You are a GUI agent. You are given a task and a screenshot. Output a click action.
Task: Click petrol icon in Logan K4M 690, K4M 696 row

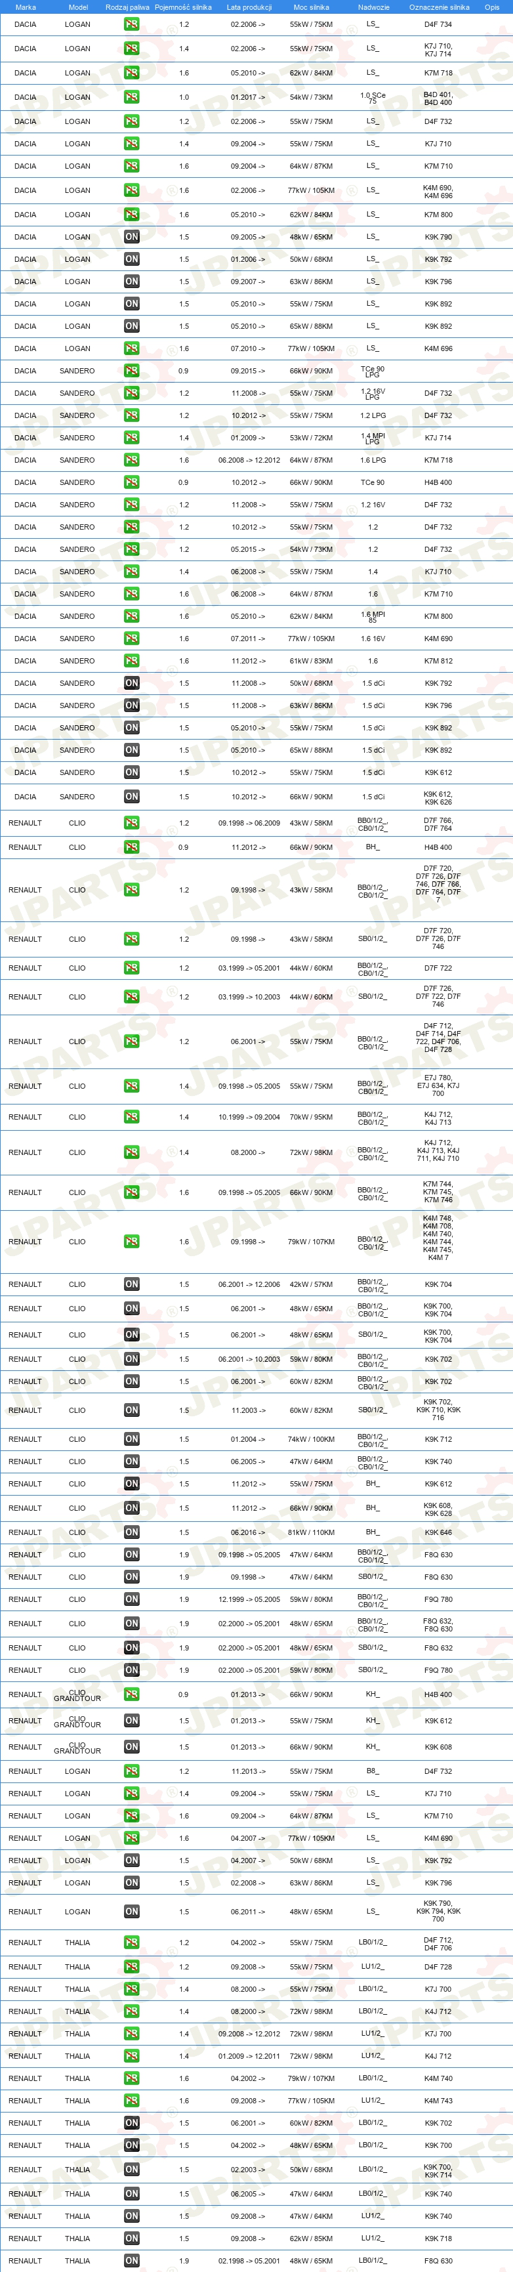pos(131,190)
